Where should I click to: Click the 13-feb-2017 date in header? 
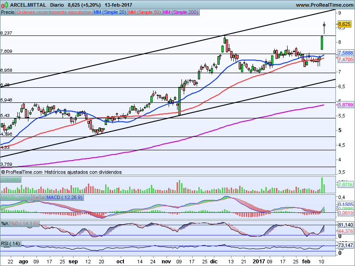pos(118,5)
